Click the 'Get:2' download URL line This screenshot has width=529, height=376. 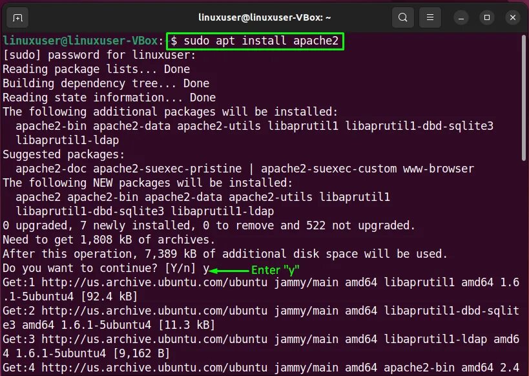[x=261, y=311]
